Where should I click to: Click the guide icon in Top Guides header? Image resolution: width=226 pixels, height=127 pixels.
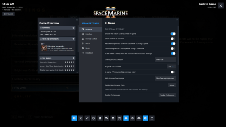[x=73, y=58]
